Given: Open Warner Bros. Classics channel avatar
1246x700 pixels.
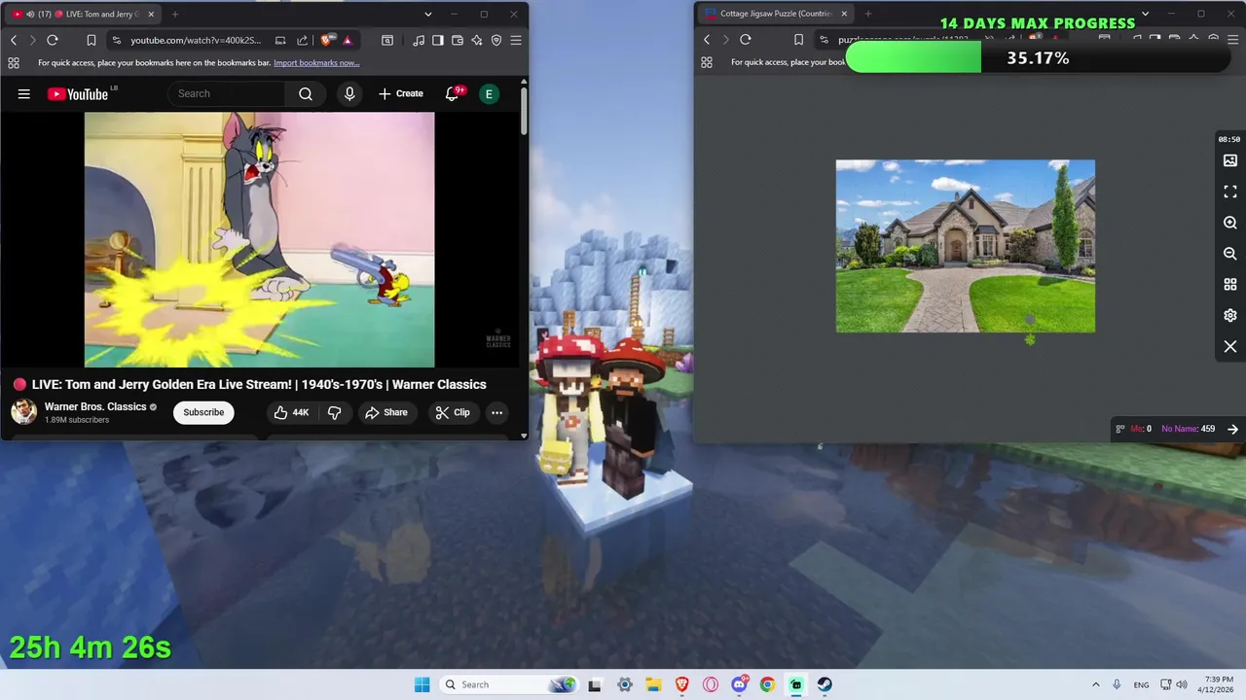Looking at the screenshot, I should point(24,412).
